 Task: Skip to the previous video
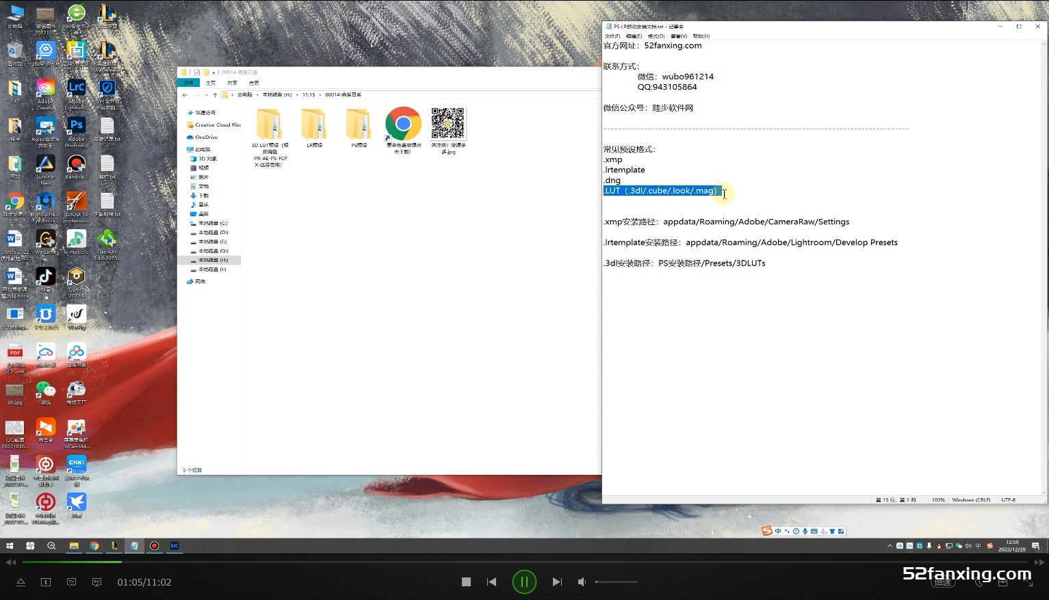[491, 582]
